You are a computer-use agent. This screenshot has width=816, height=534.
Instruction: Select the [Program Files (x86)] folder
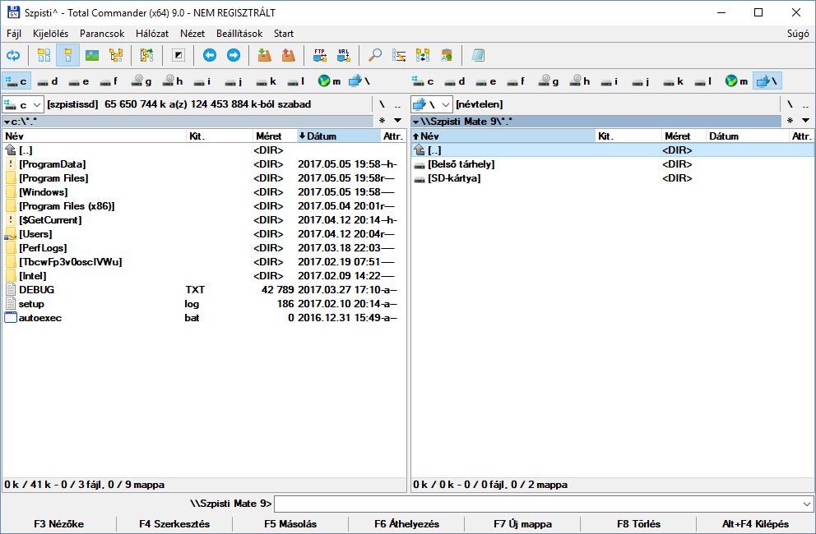(204, 206)
